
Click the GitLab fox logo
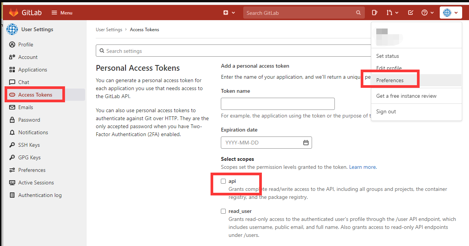14,13
